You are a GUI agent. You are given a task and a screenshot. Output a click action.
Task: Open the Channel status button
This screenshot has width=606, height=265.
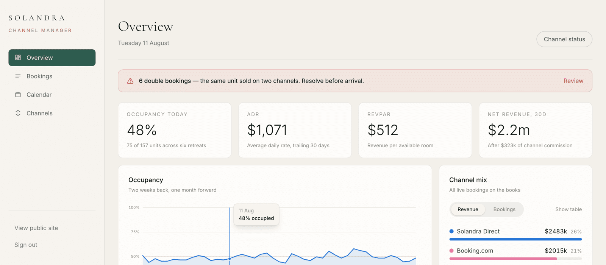tap(564, 39)
